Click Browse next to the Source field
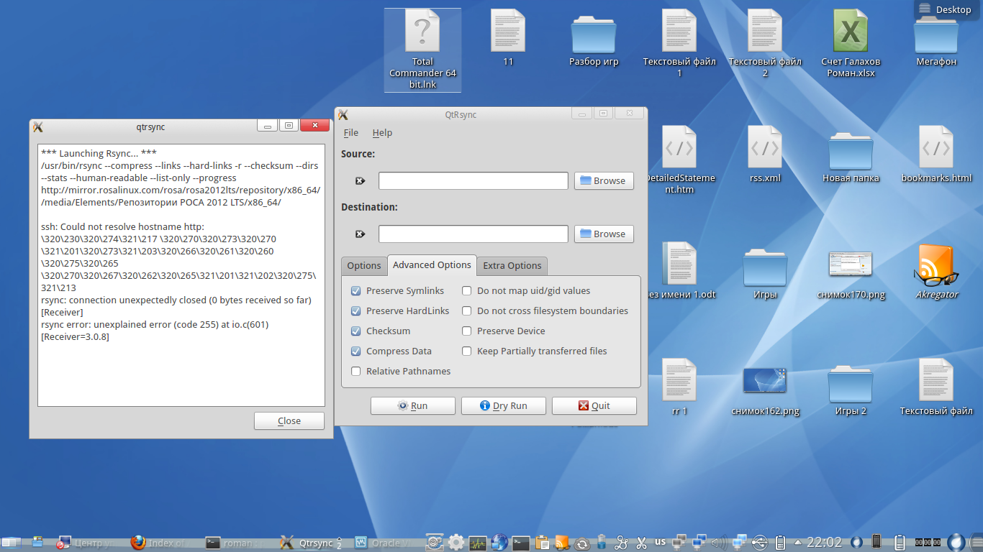The height and width of the screenshot is (552, 983). point(604,181)
